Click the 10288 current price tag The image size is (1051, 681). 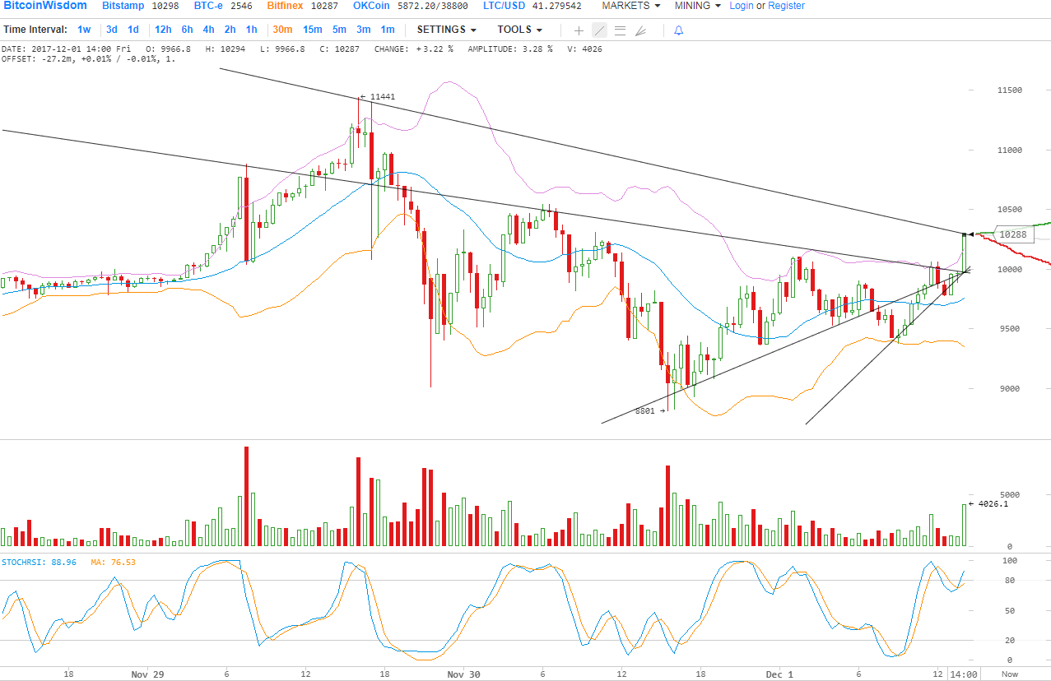(1011, 234)
